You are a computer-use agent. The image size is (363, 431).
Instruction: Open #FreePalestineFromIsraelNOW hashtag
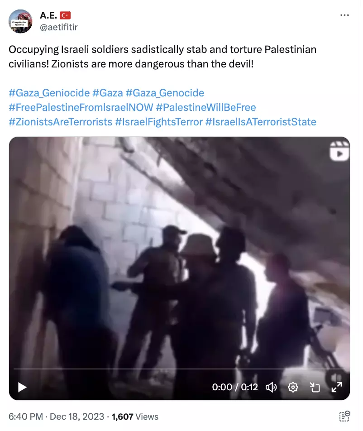pyautogui.click(x=81, y=107)
